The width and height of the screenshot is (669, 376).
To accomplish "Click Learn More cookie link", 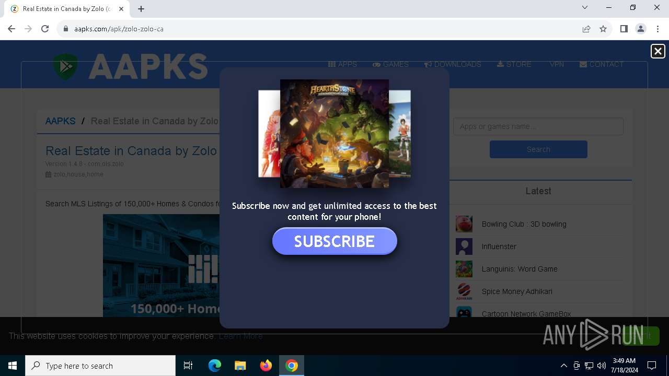I will 241,336.
